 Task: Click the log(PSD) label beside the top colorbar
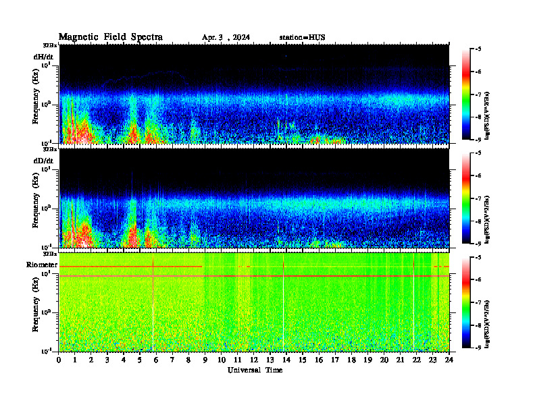[x=487, y=115]
